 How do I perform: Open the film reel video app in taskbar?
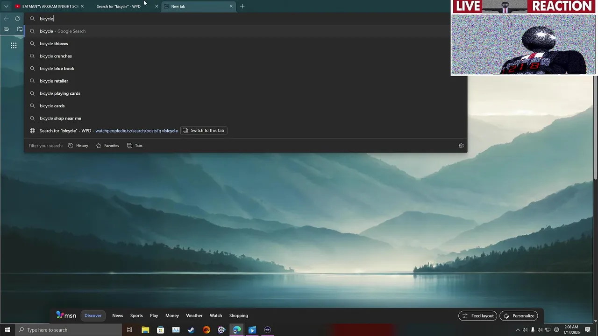(221, 330)
